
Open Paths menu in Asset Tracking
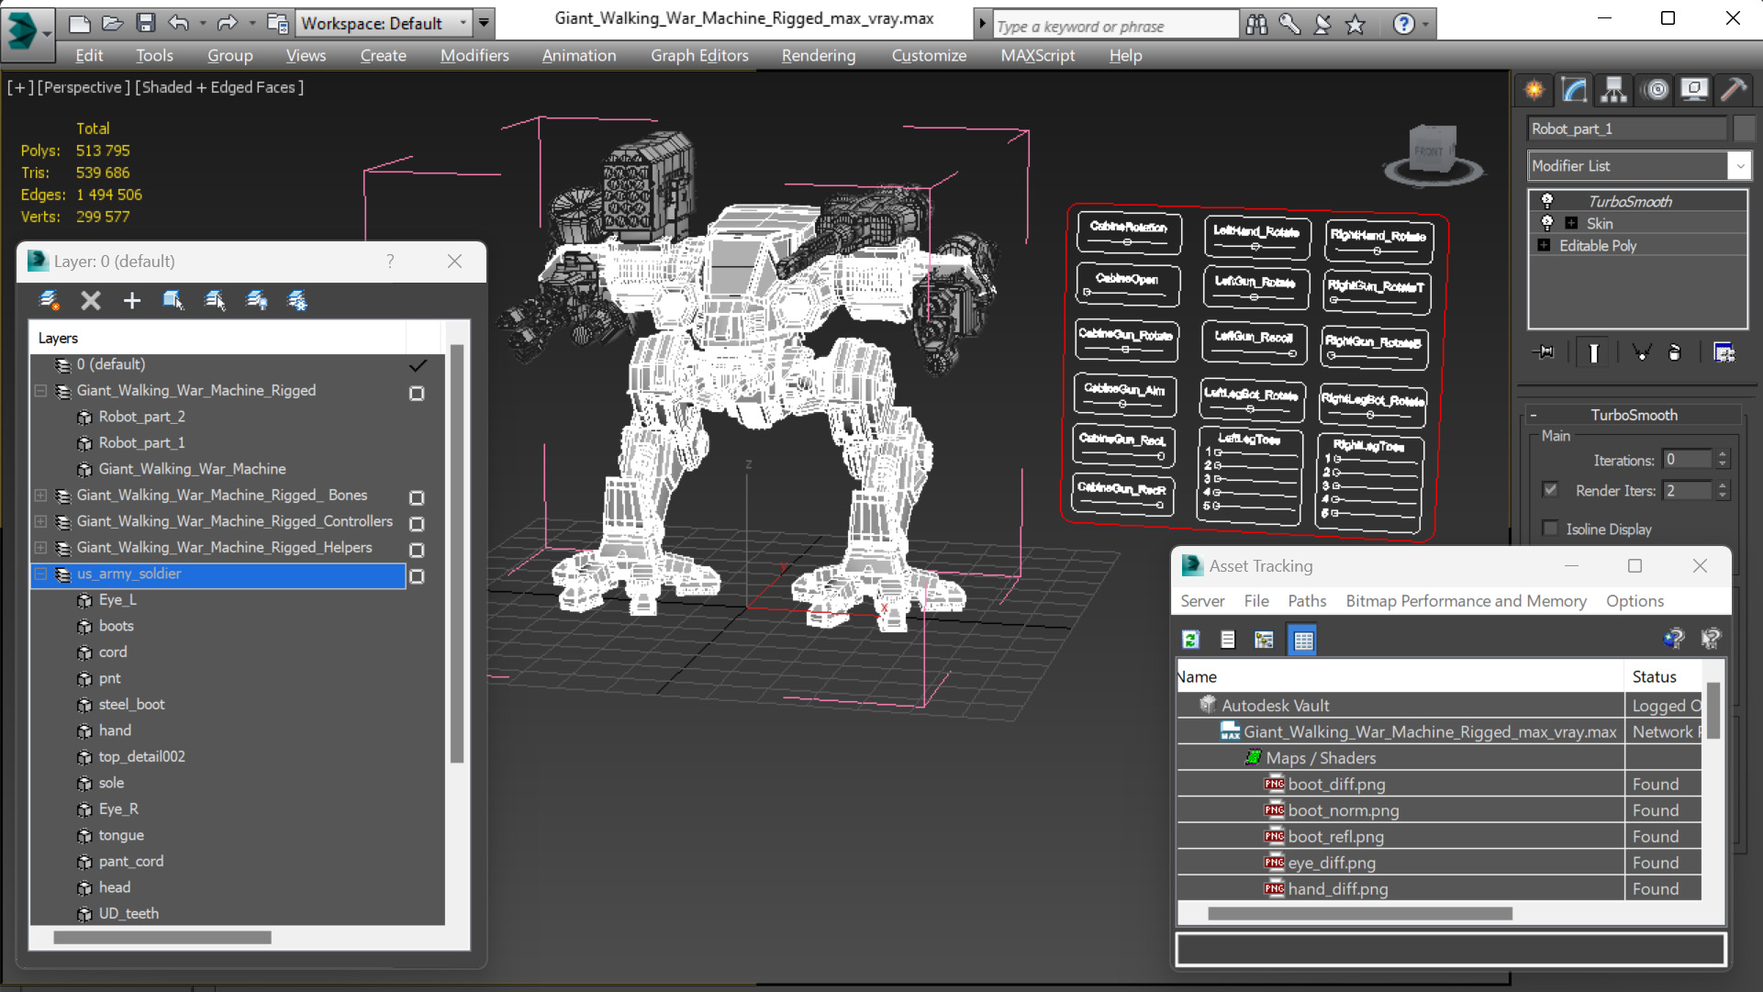point(1307,601)
